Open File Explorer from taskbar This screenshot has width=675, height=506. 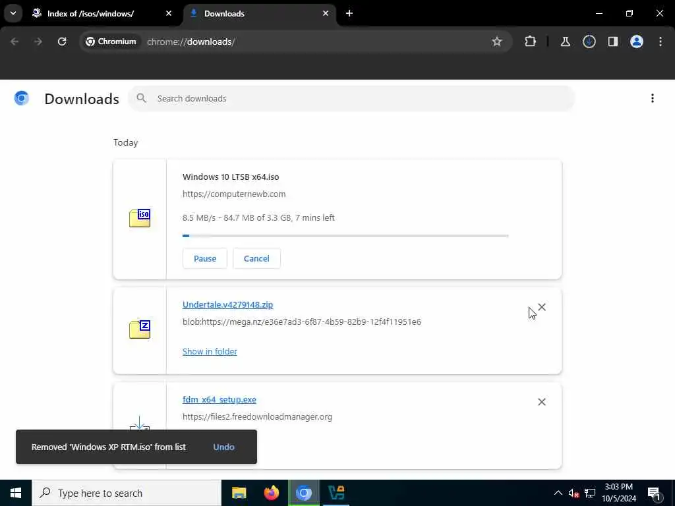239,493
